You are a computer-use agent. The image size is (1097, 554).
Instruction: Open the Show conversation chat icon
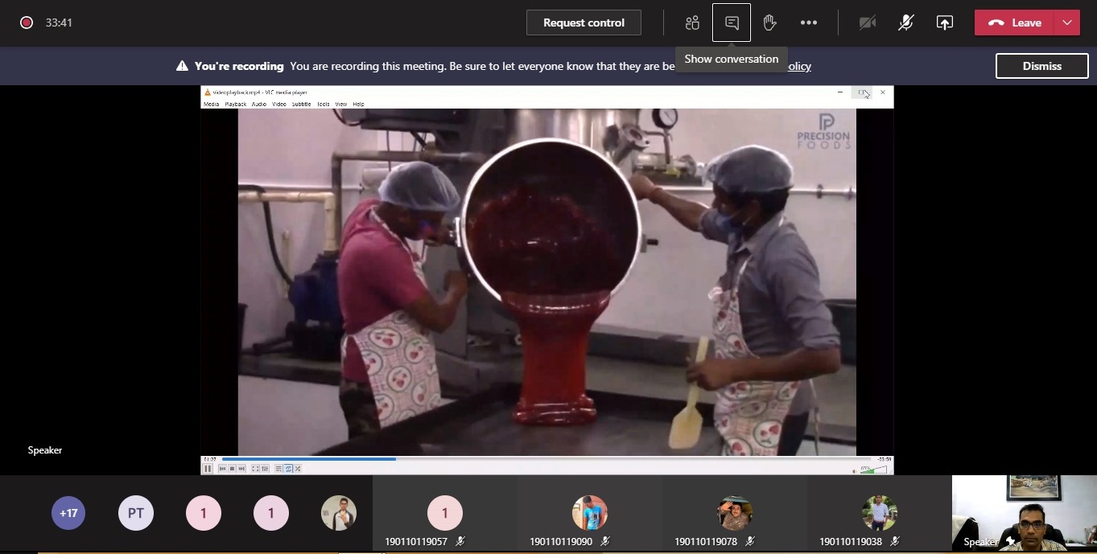732,23
